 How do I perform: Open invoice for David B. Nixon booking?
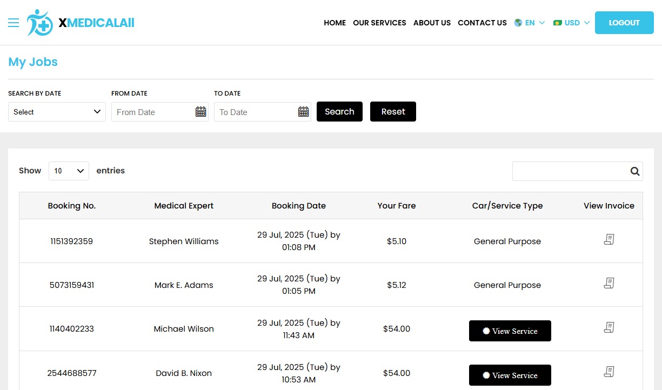pos(609,372)
